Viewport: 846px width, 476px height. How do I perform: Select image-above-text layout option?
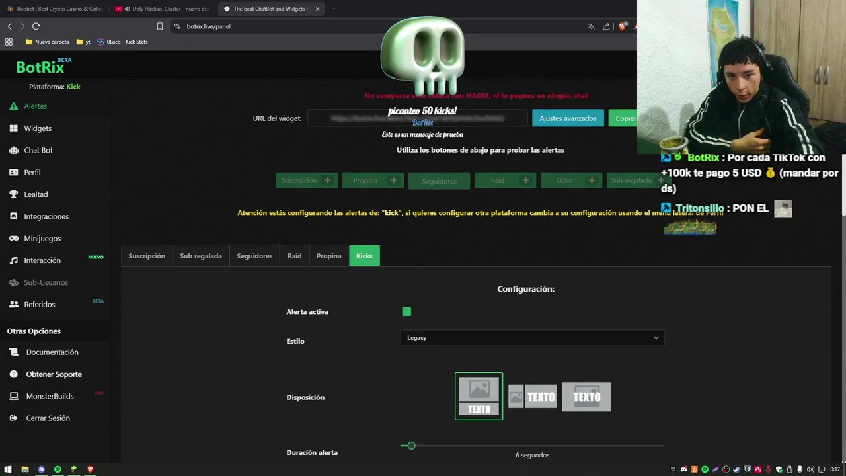tap(479, 396)
